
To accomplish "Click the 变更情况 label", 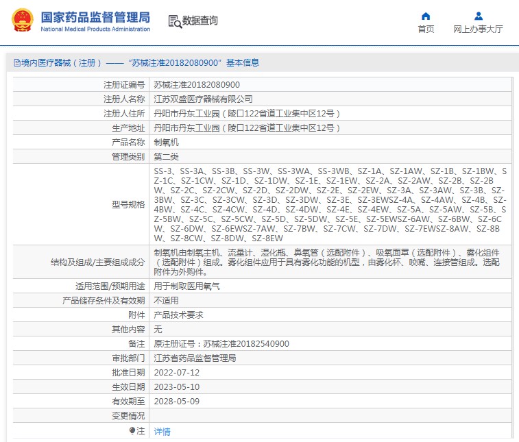I will pyautogui.click(x=128, y=415).
